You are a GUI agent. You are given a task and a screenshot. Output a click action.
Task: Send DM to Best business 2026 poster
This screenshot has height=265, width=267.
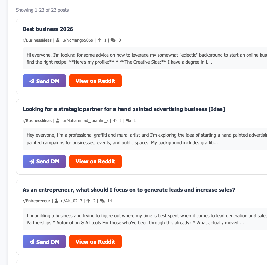coord(44,81)
